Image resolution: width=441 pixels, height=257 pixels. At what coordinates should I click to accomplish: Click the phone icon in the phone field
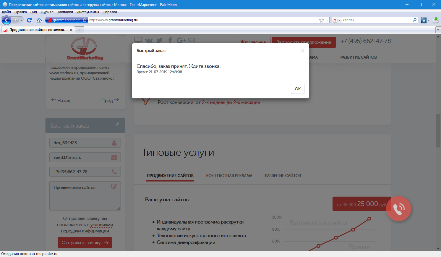point(114,172)
